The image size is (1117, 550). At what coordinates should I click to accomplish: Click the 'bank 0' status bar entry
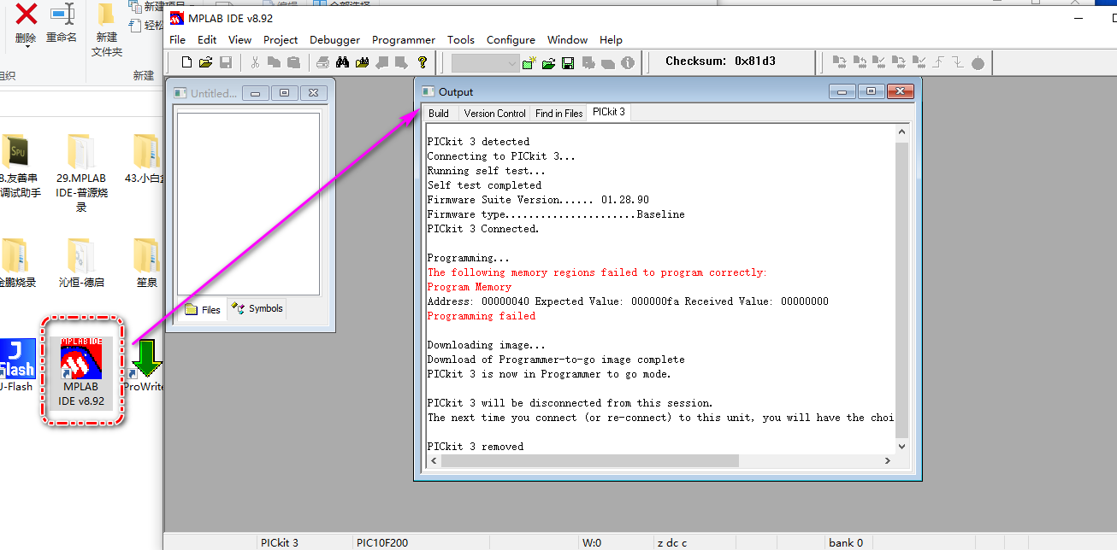(x=846, y=542)
